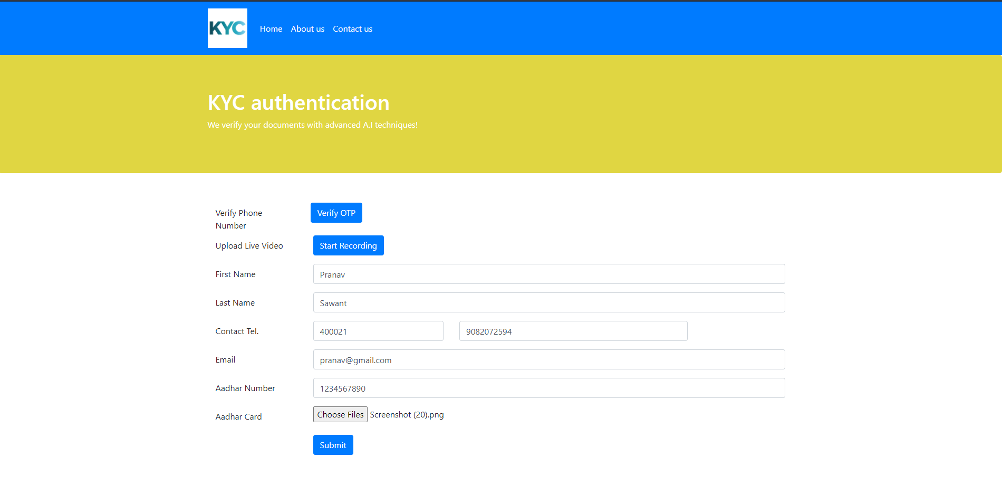The image size is (1002, 494).
Task: Select the First Name field showing Pranav
Action: click(x=548, y=274)
